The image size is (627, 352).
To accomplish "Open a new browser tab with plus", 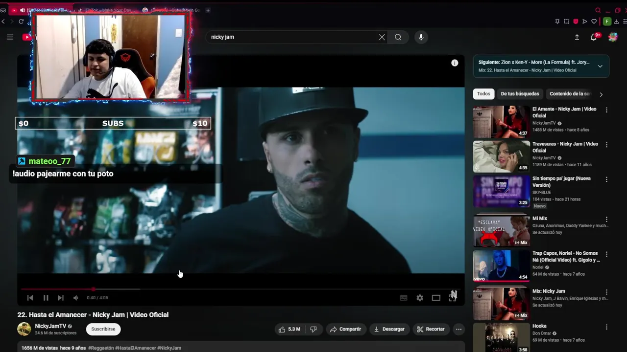I will coord(208,10).
